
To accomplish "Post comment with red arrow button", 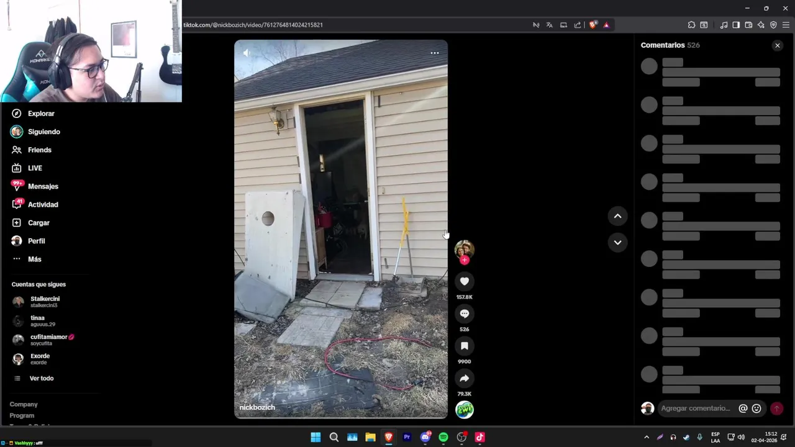I will click(776, 409).
